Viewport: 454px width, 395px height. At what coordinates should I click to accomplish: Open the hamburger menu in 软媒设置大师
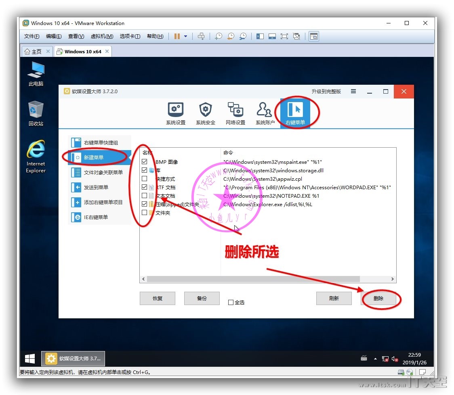(x=353, y=91)
